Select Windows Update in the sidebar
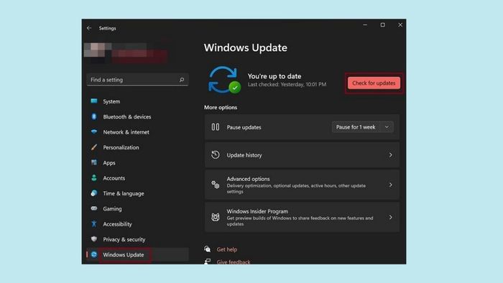The image size is (503, 283). pos(137,255)
